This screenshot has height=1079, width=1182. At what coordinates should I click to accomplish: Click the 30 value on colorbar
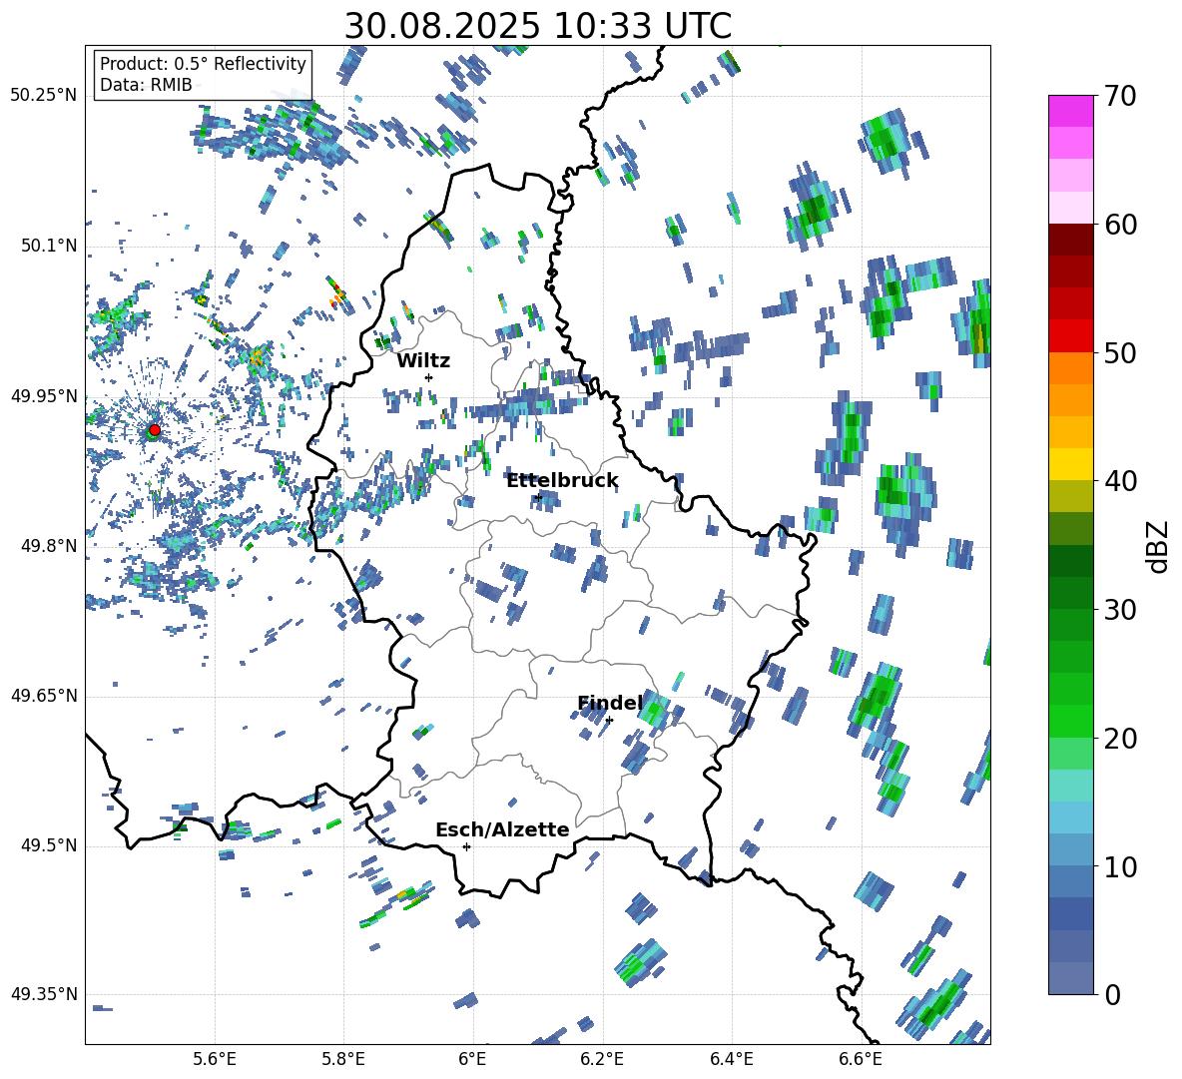point(1120,610)
